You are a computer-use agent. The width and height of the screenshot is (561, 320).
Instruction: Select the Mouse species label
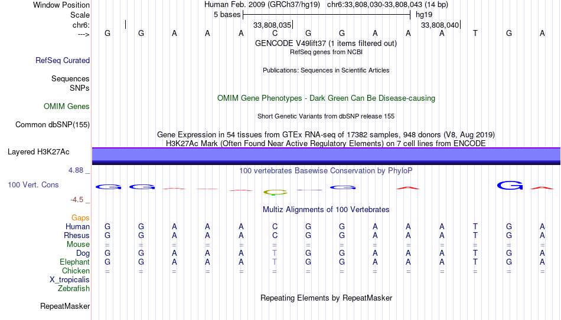click(79, 245)
